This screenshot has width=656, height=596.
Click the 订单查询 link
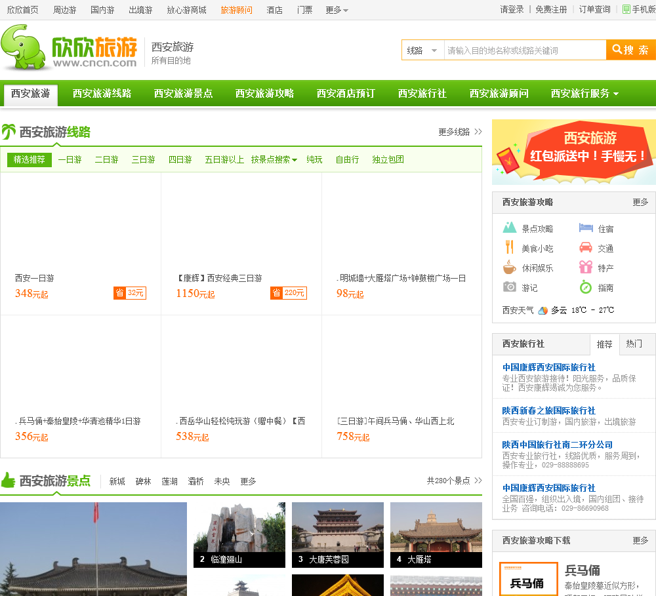(595, 9)
